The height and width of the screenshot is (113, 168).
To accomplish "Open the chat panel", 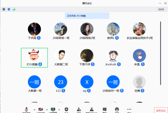I will click(x=105, y=110).
